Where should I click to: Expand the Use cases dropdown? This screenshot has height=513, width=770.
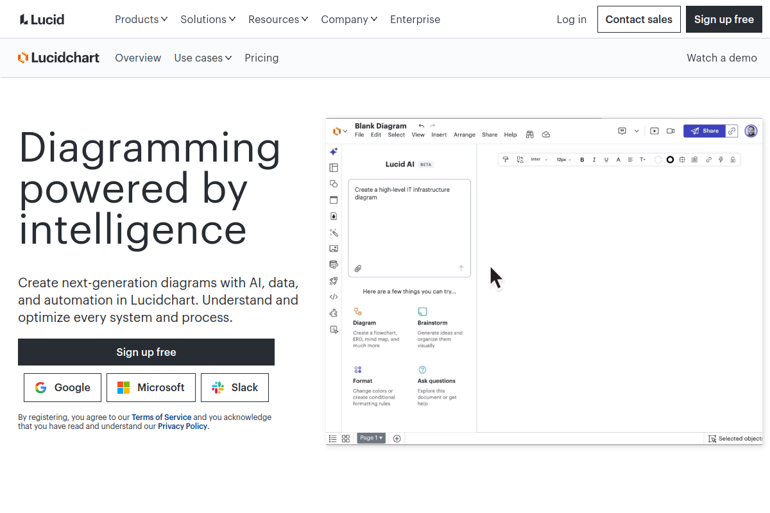203,58
